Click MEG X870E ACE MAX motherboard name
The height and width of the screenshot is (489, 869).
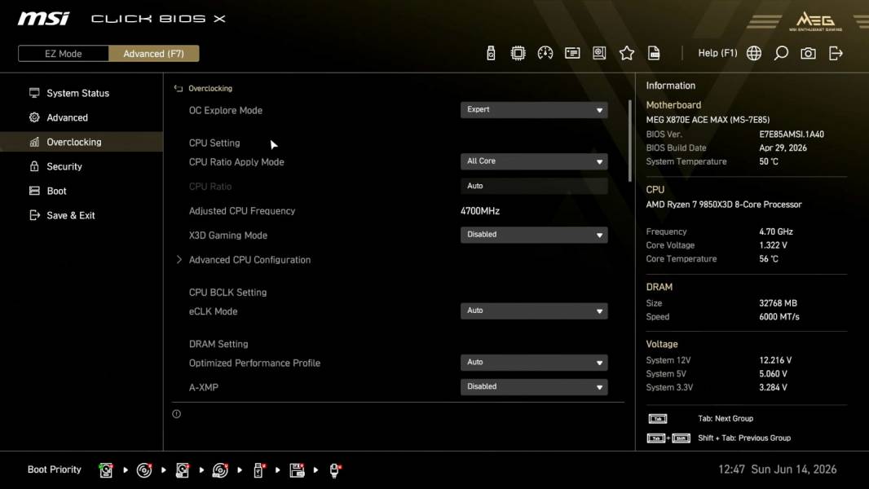click(x=708, y=120)
